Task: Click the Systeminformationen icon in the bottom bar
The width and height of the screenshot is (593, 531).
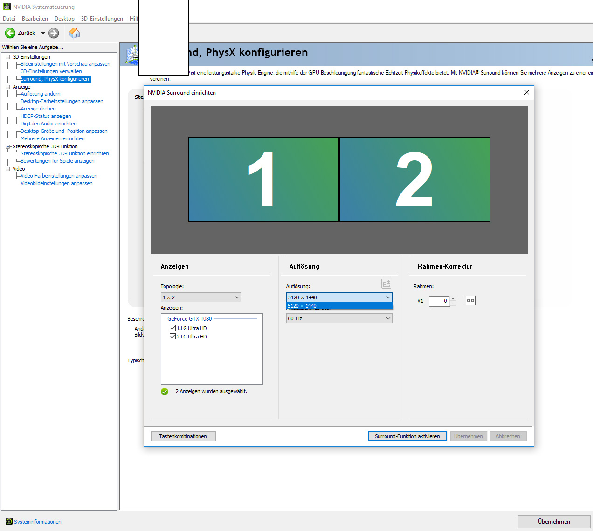Action: [9, 522]
